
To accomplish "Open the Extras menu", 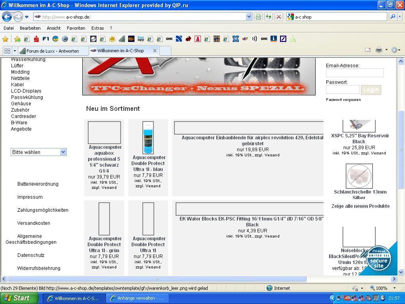I will coord(98,28).
